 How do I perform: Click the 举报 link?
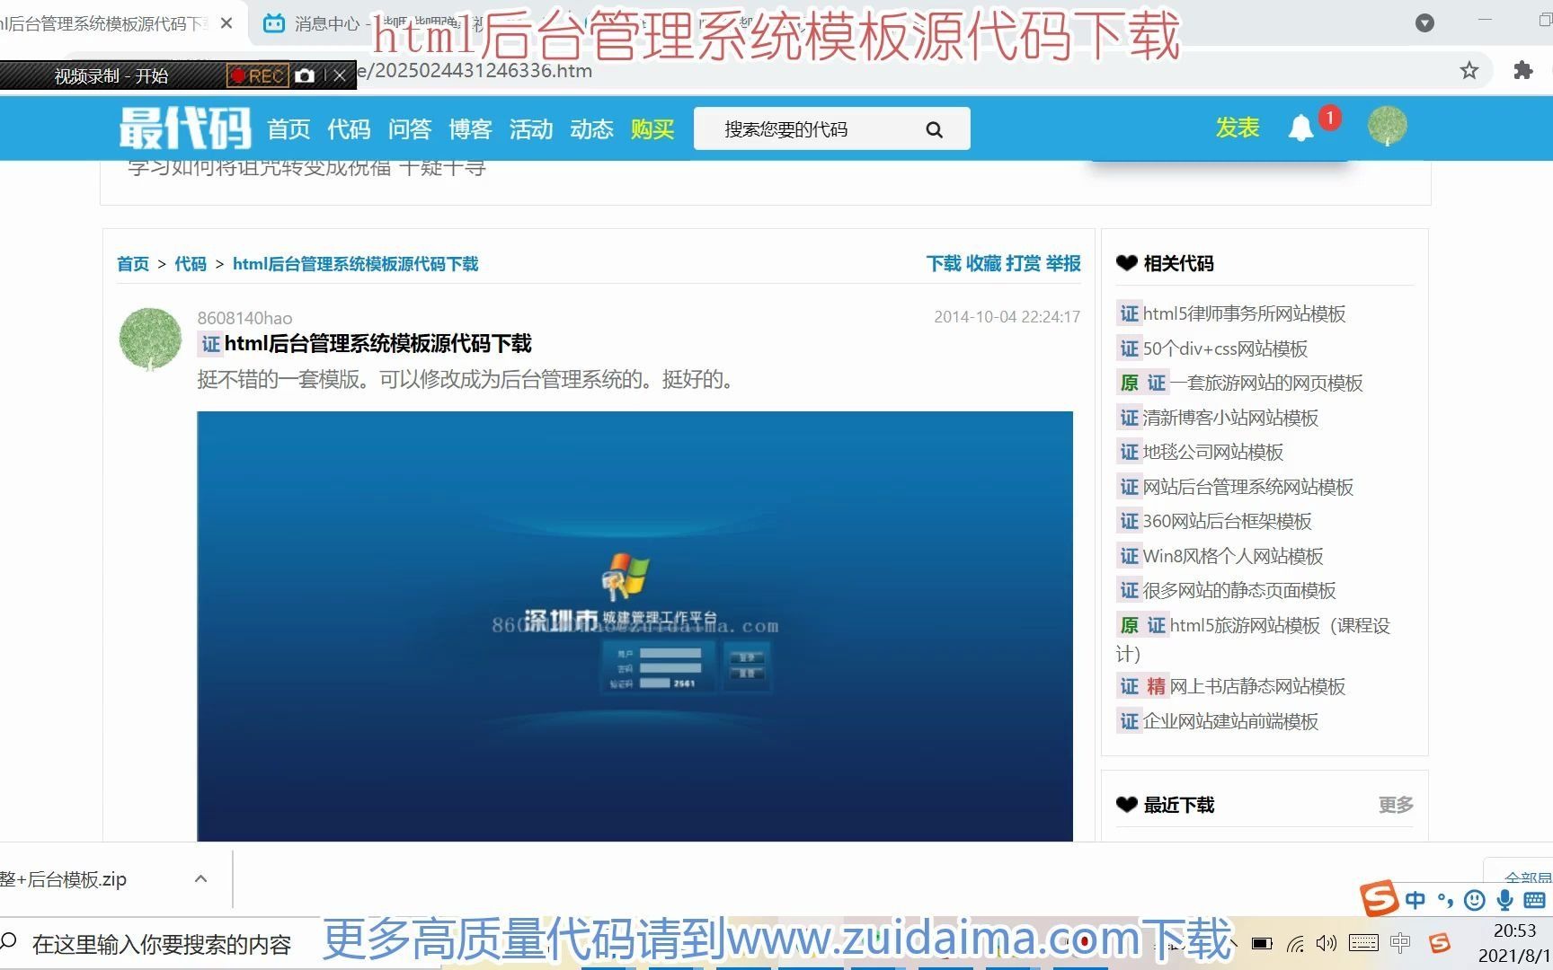pyautogui.click(x=1063, y=263)
